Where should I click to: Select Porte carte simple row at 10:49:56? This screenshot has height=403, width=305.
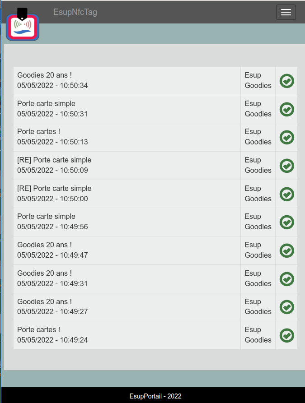[x=127, y=222]
